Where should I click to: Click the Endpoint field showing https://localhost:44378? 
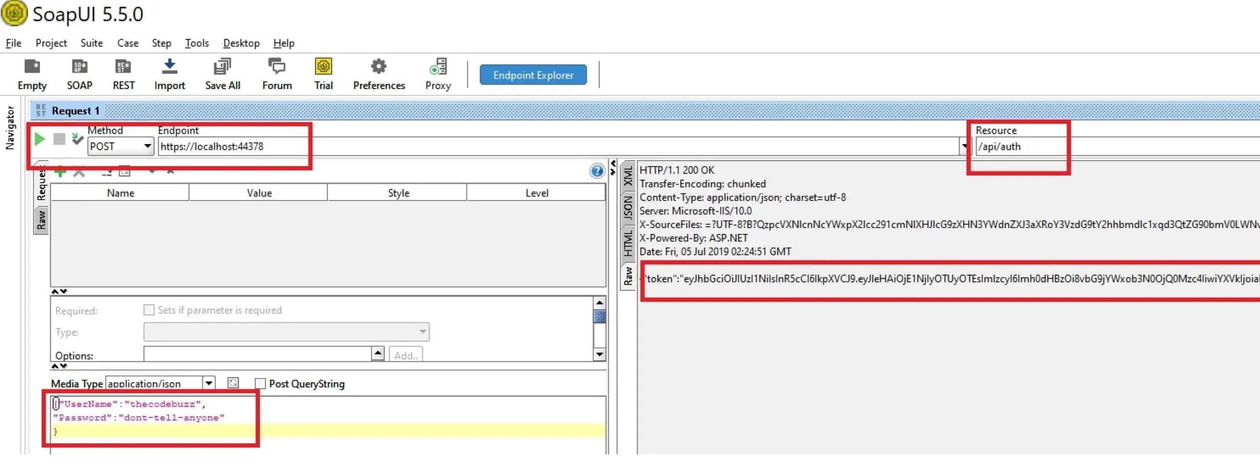click(558, 146)
